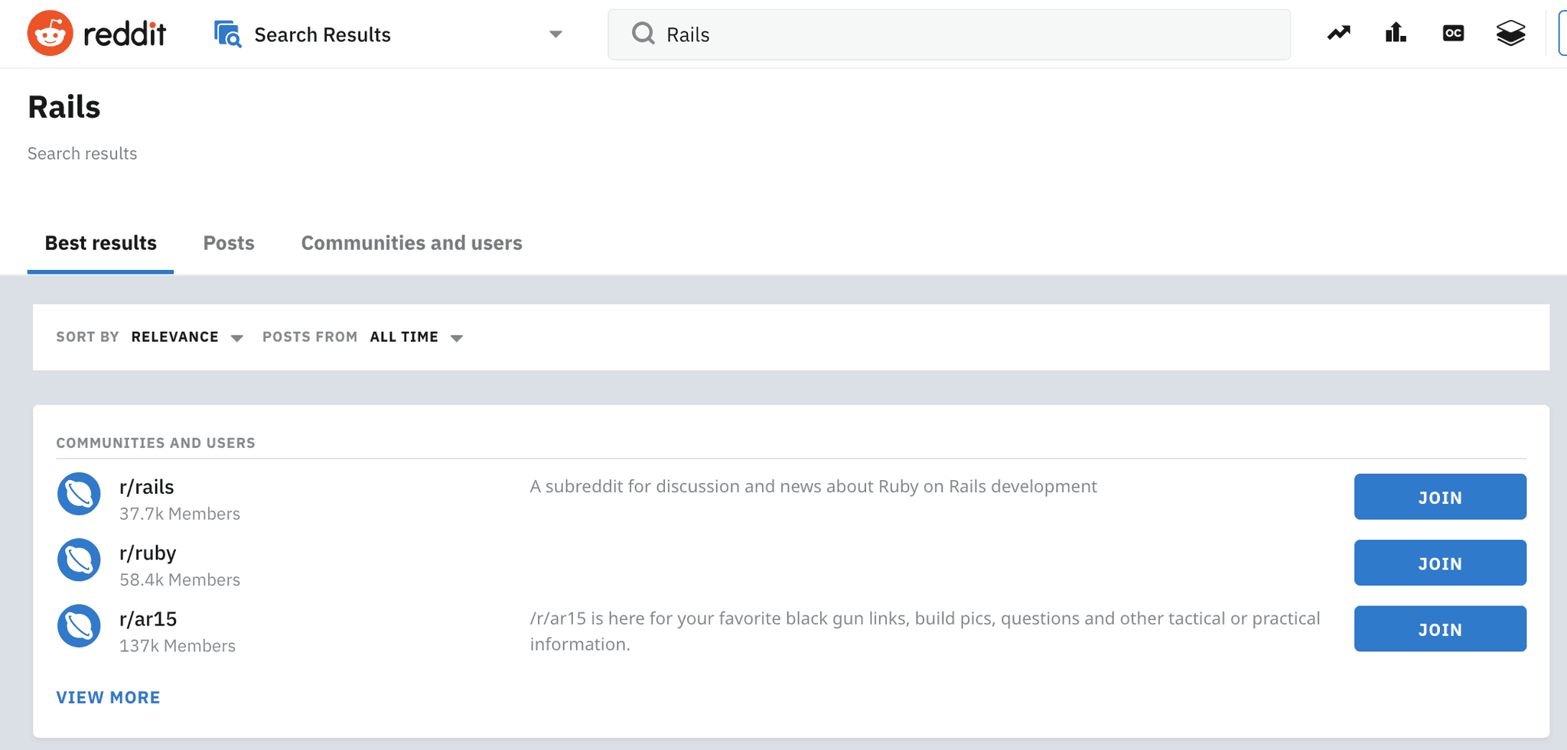
Task: Join the r/ruby community
Action: 1440,563
